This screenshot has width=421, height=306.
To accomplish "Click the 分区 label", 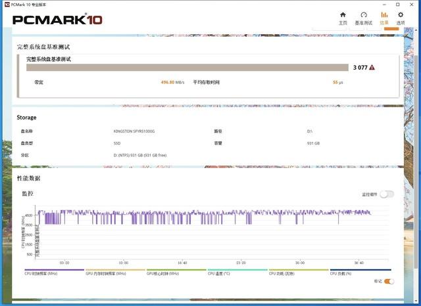I will 25,155.
